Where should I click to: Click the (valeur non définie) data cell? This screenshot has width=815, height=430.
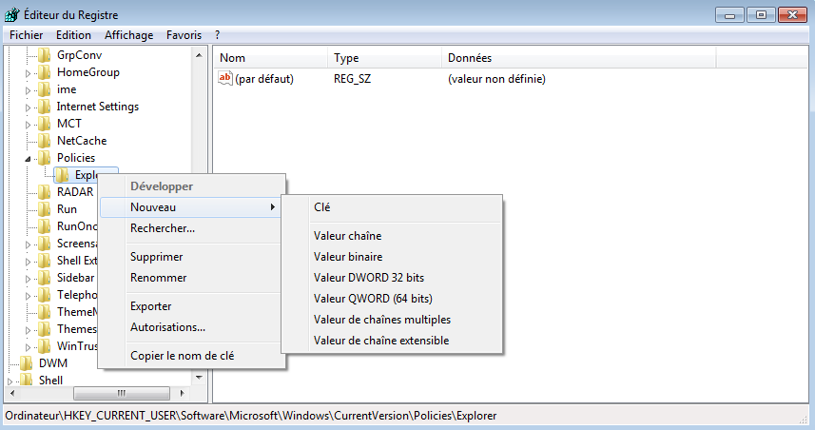pyautogui.click(x=497, y=79)
